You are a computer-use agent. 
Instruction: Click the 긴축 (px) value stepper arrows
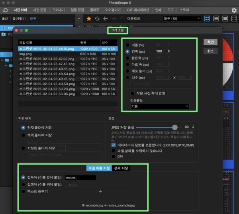pyautogui.click(x=169, y=51)
